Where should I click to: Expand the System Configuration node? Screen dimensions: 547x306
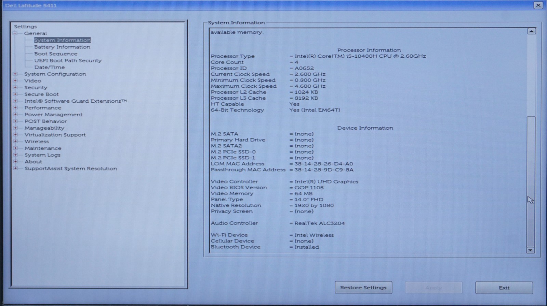click(15, 74)
